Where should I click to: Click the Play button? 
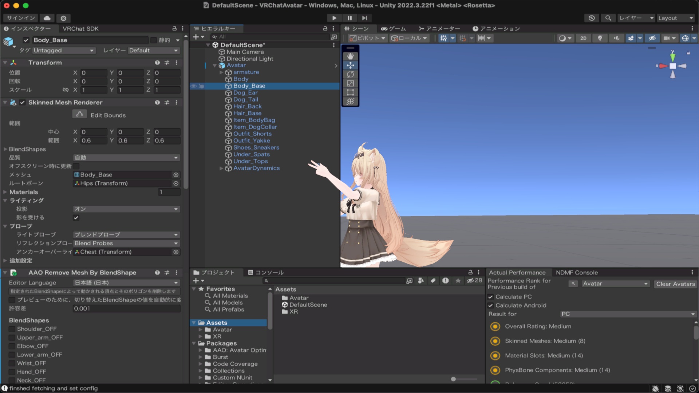(x=334, y=18)
